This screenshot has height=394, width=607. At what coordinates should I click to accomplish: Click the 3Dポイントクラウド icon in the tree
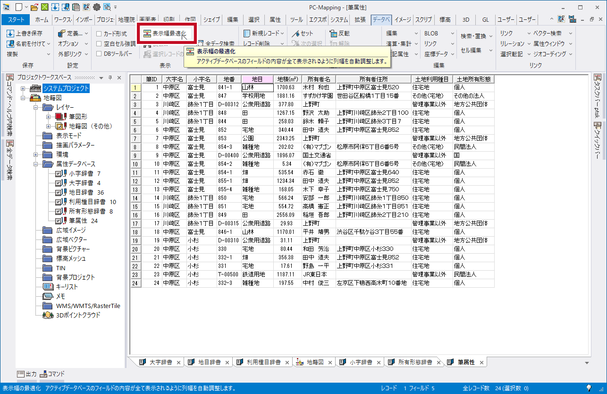pyautogui.click(x=48, y=315)
